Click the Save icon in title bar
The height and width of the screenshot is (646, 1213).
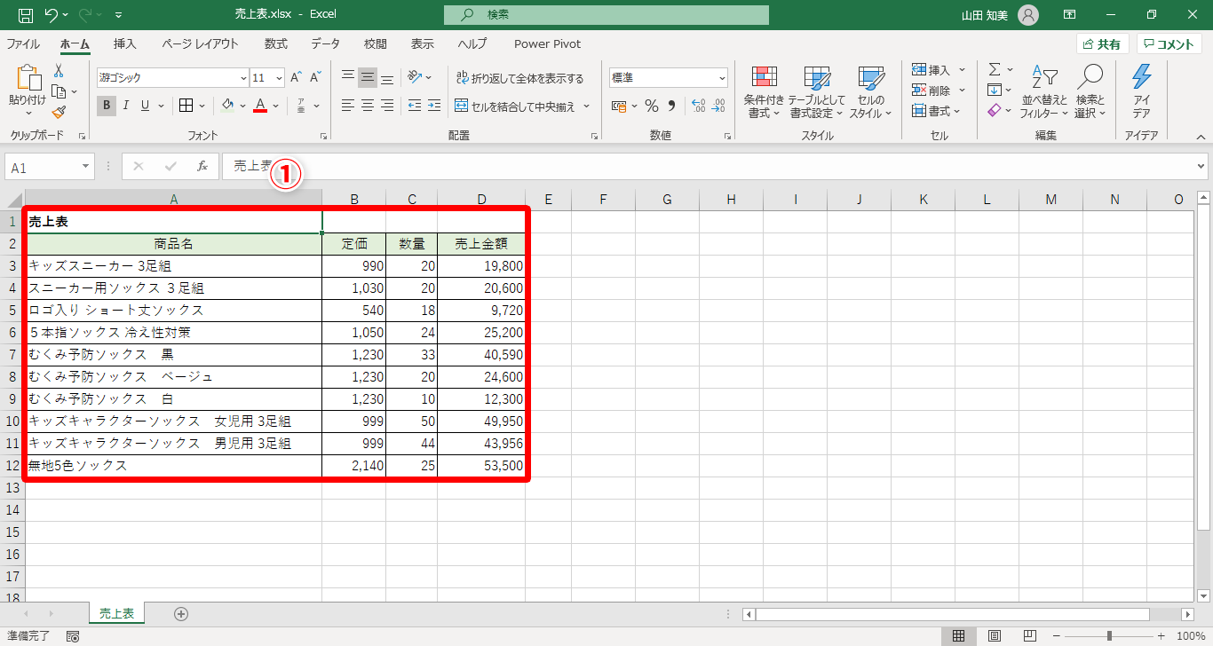(x=26, y=15)
